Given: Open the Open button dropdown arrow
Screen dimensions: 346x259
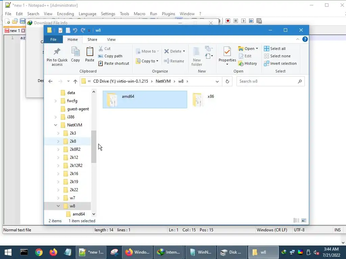Looking at the screenshot, I should [x=257, y=49].
